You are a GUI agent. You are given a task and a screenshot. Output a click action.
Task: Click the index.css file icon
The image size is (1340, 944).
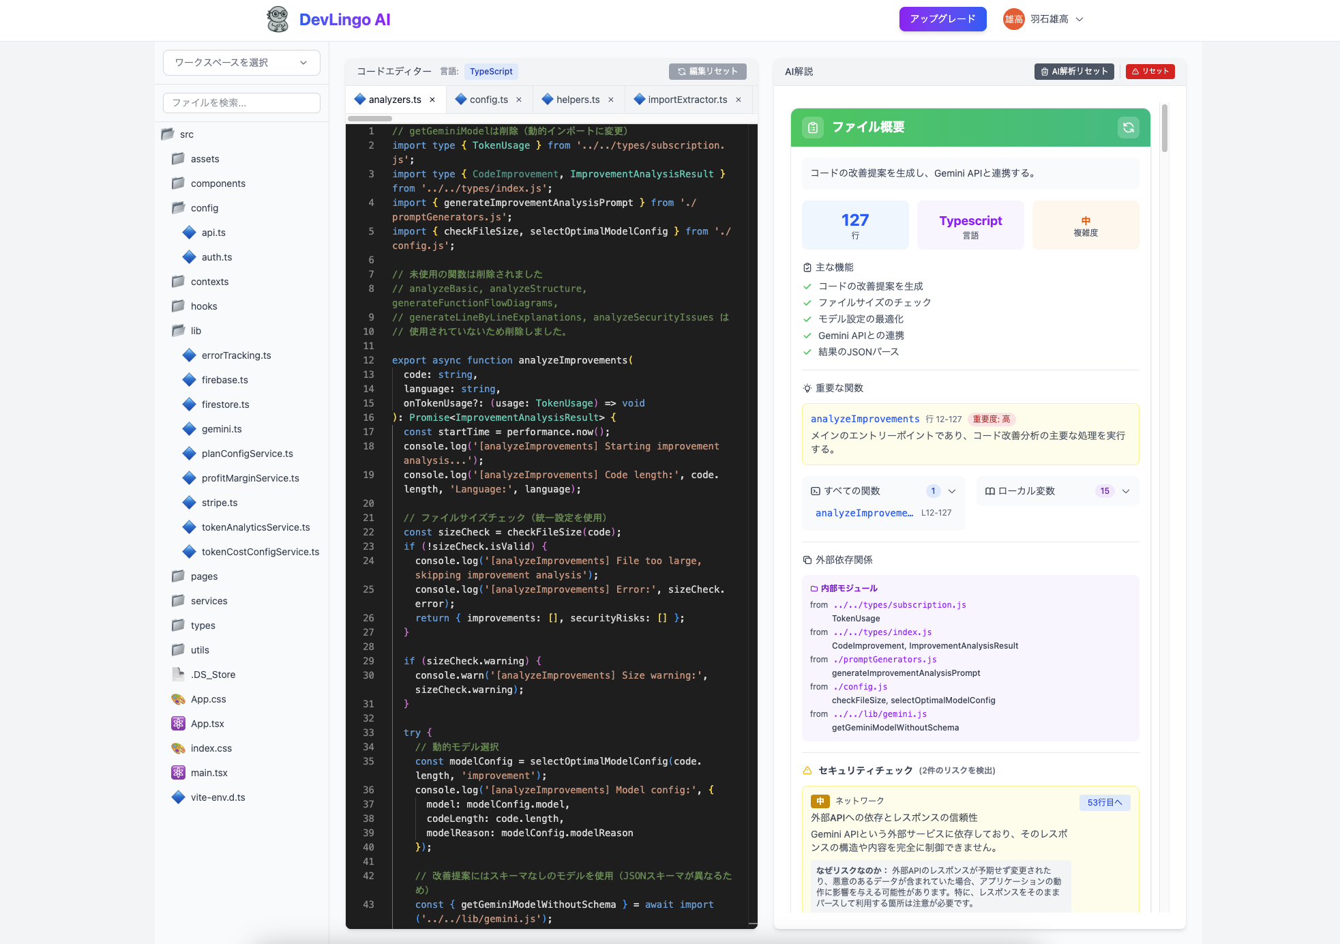pyautogui.click(x=179, y=748)
